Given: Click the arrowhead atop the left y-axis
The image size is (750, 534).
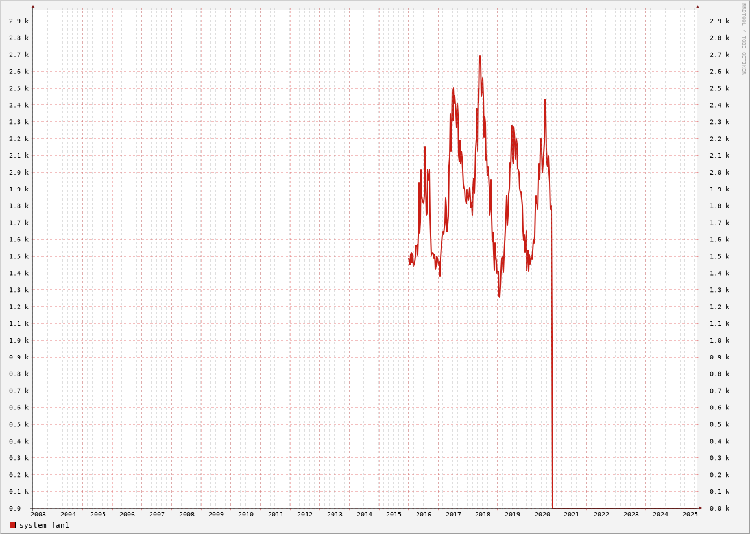Looking at the screenshot, I should pyautogui.click(x=33, y=7).
